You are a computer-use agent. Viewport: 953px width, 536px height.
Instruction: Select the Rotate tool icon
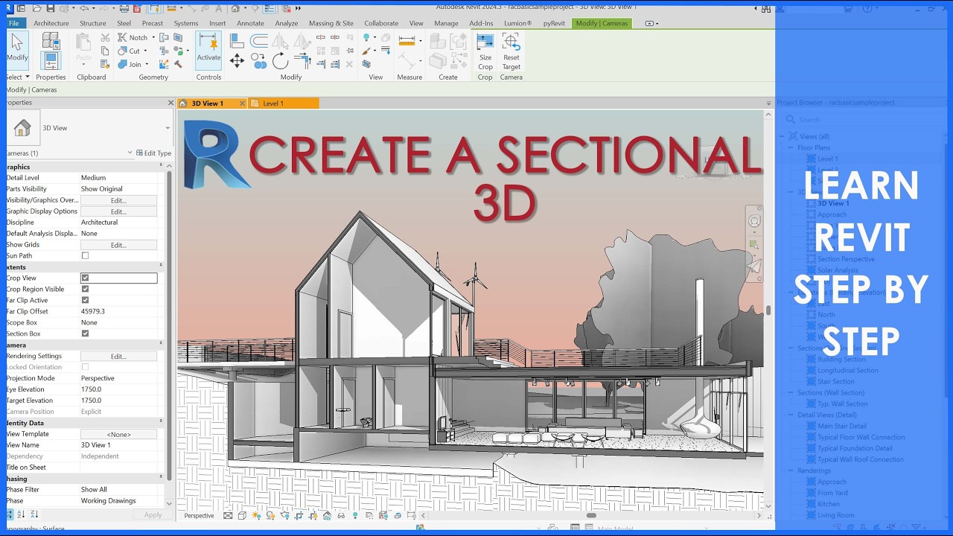[280, 61]
